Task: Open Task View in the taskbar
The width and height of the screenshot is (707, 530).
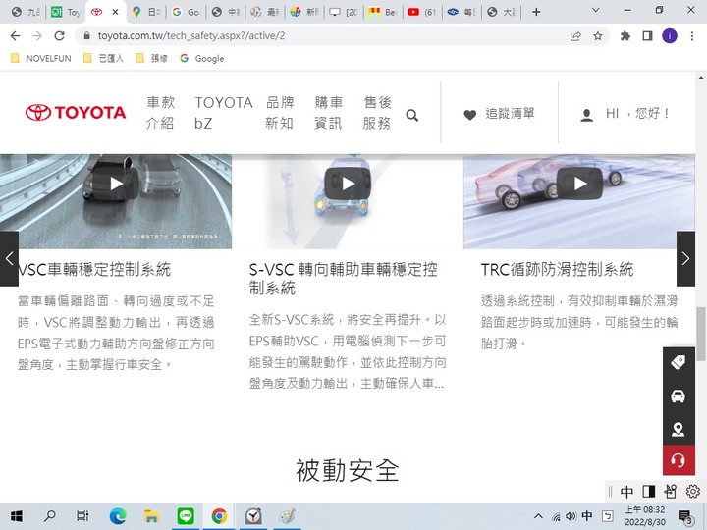Action: pyautogui.click(x=82, y=516)
